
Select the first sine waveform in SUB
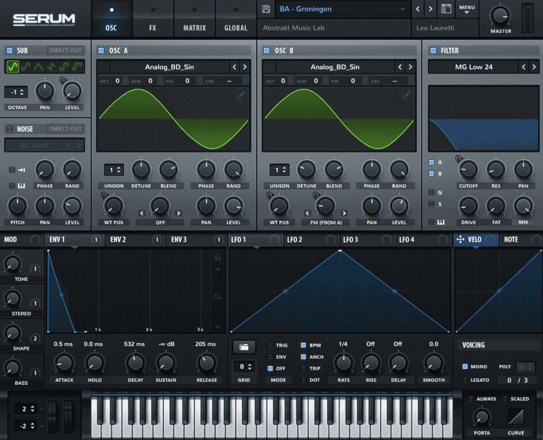12,67
